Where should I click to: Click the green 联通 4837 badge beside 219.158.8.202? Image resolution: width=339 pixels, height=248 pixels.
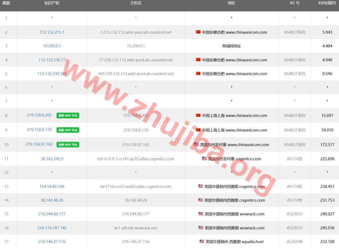[68, 115]
